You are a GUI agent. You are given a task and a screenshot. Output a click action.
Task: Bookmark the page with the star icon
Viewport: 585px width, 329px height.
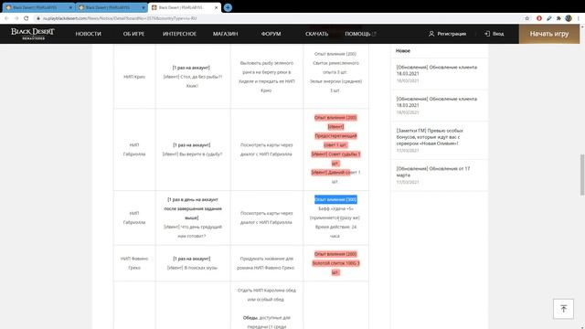tap(526, 18)
